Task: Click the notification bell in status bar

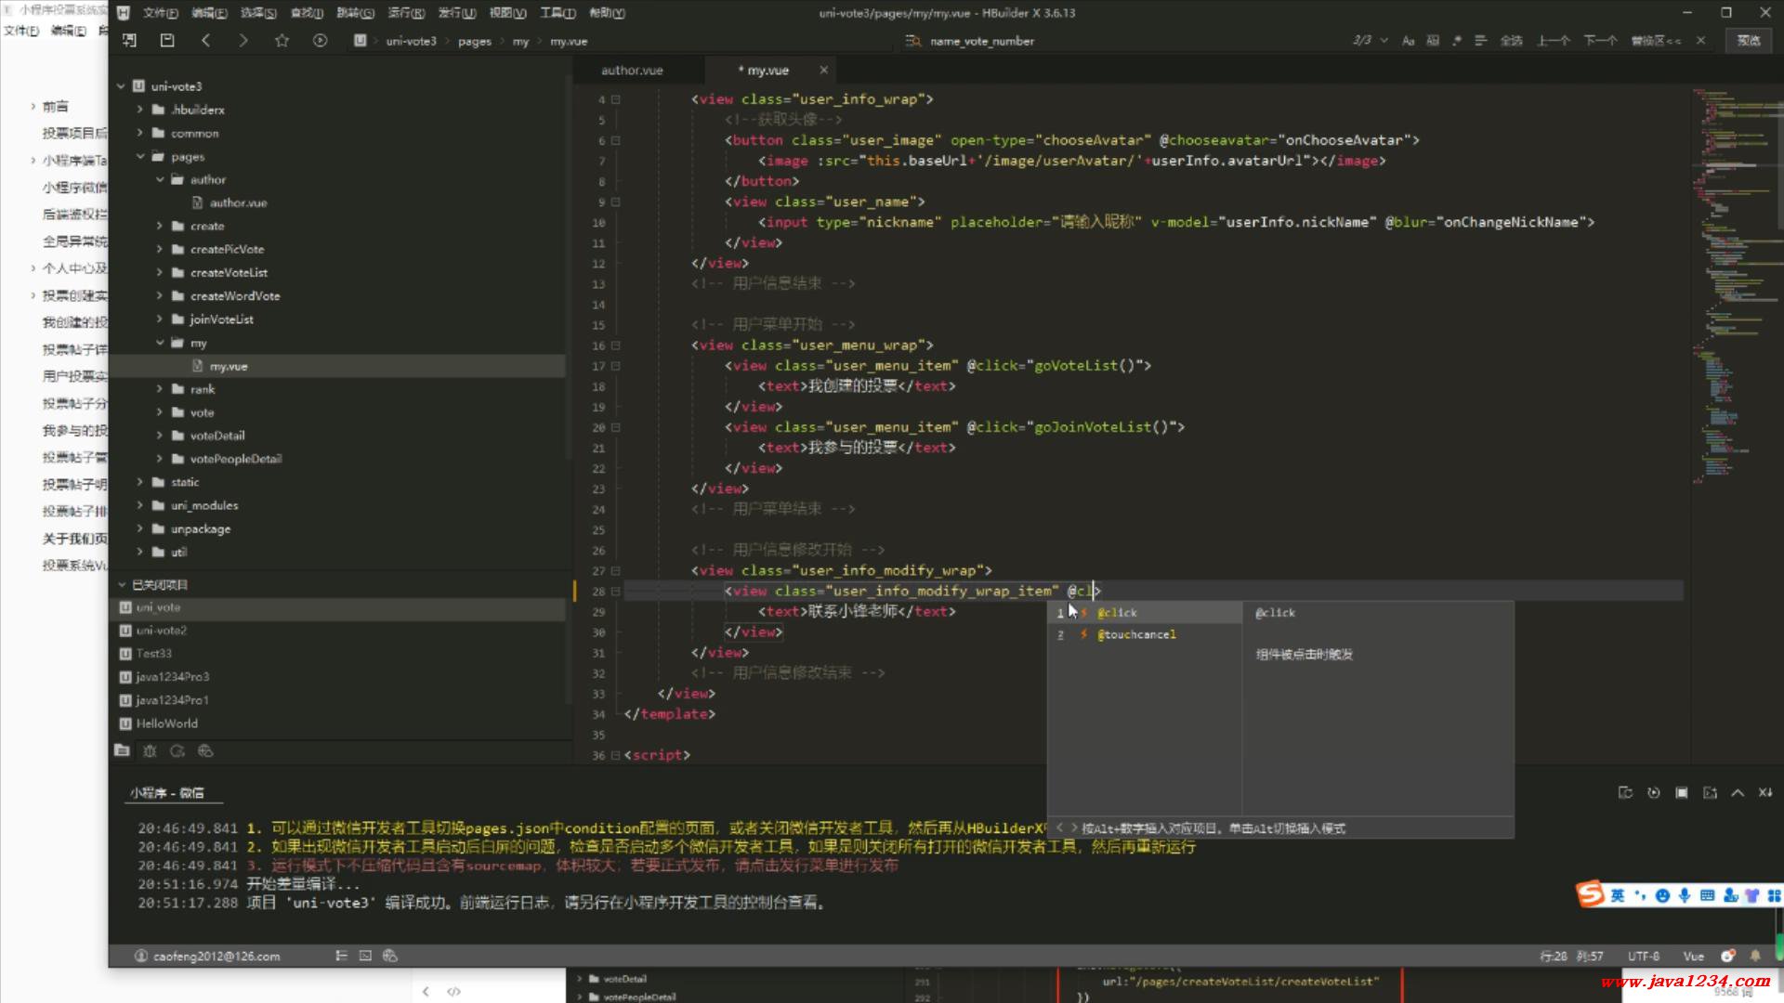Action: coord(1755,956)
